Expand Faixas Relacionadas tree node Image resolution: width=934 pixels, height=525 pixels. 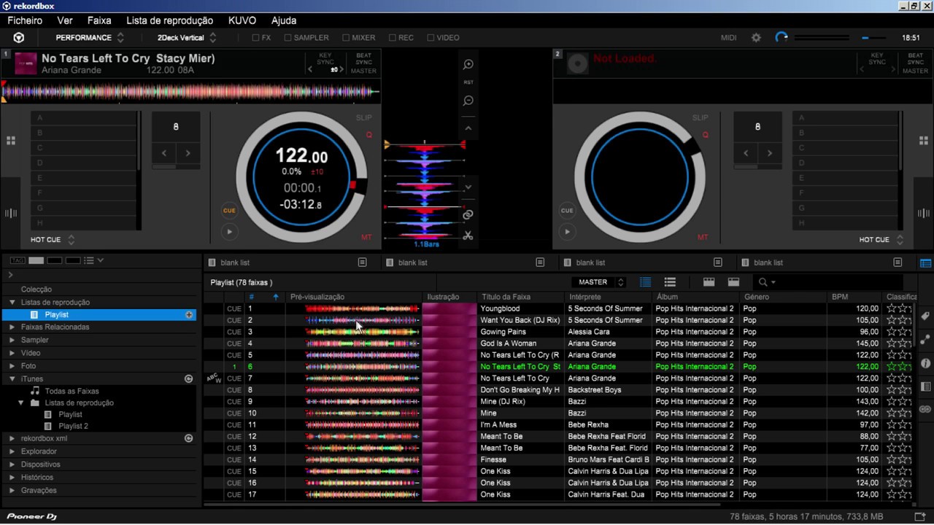click(x=12, y=327)
